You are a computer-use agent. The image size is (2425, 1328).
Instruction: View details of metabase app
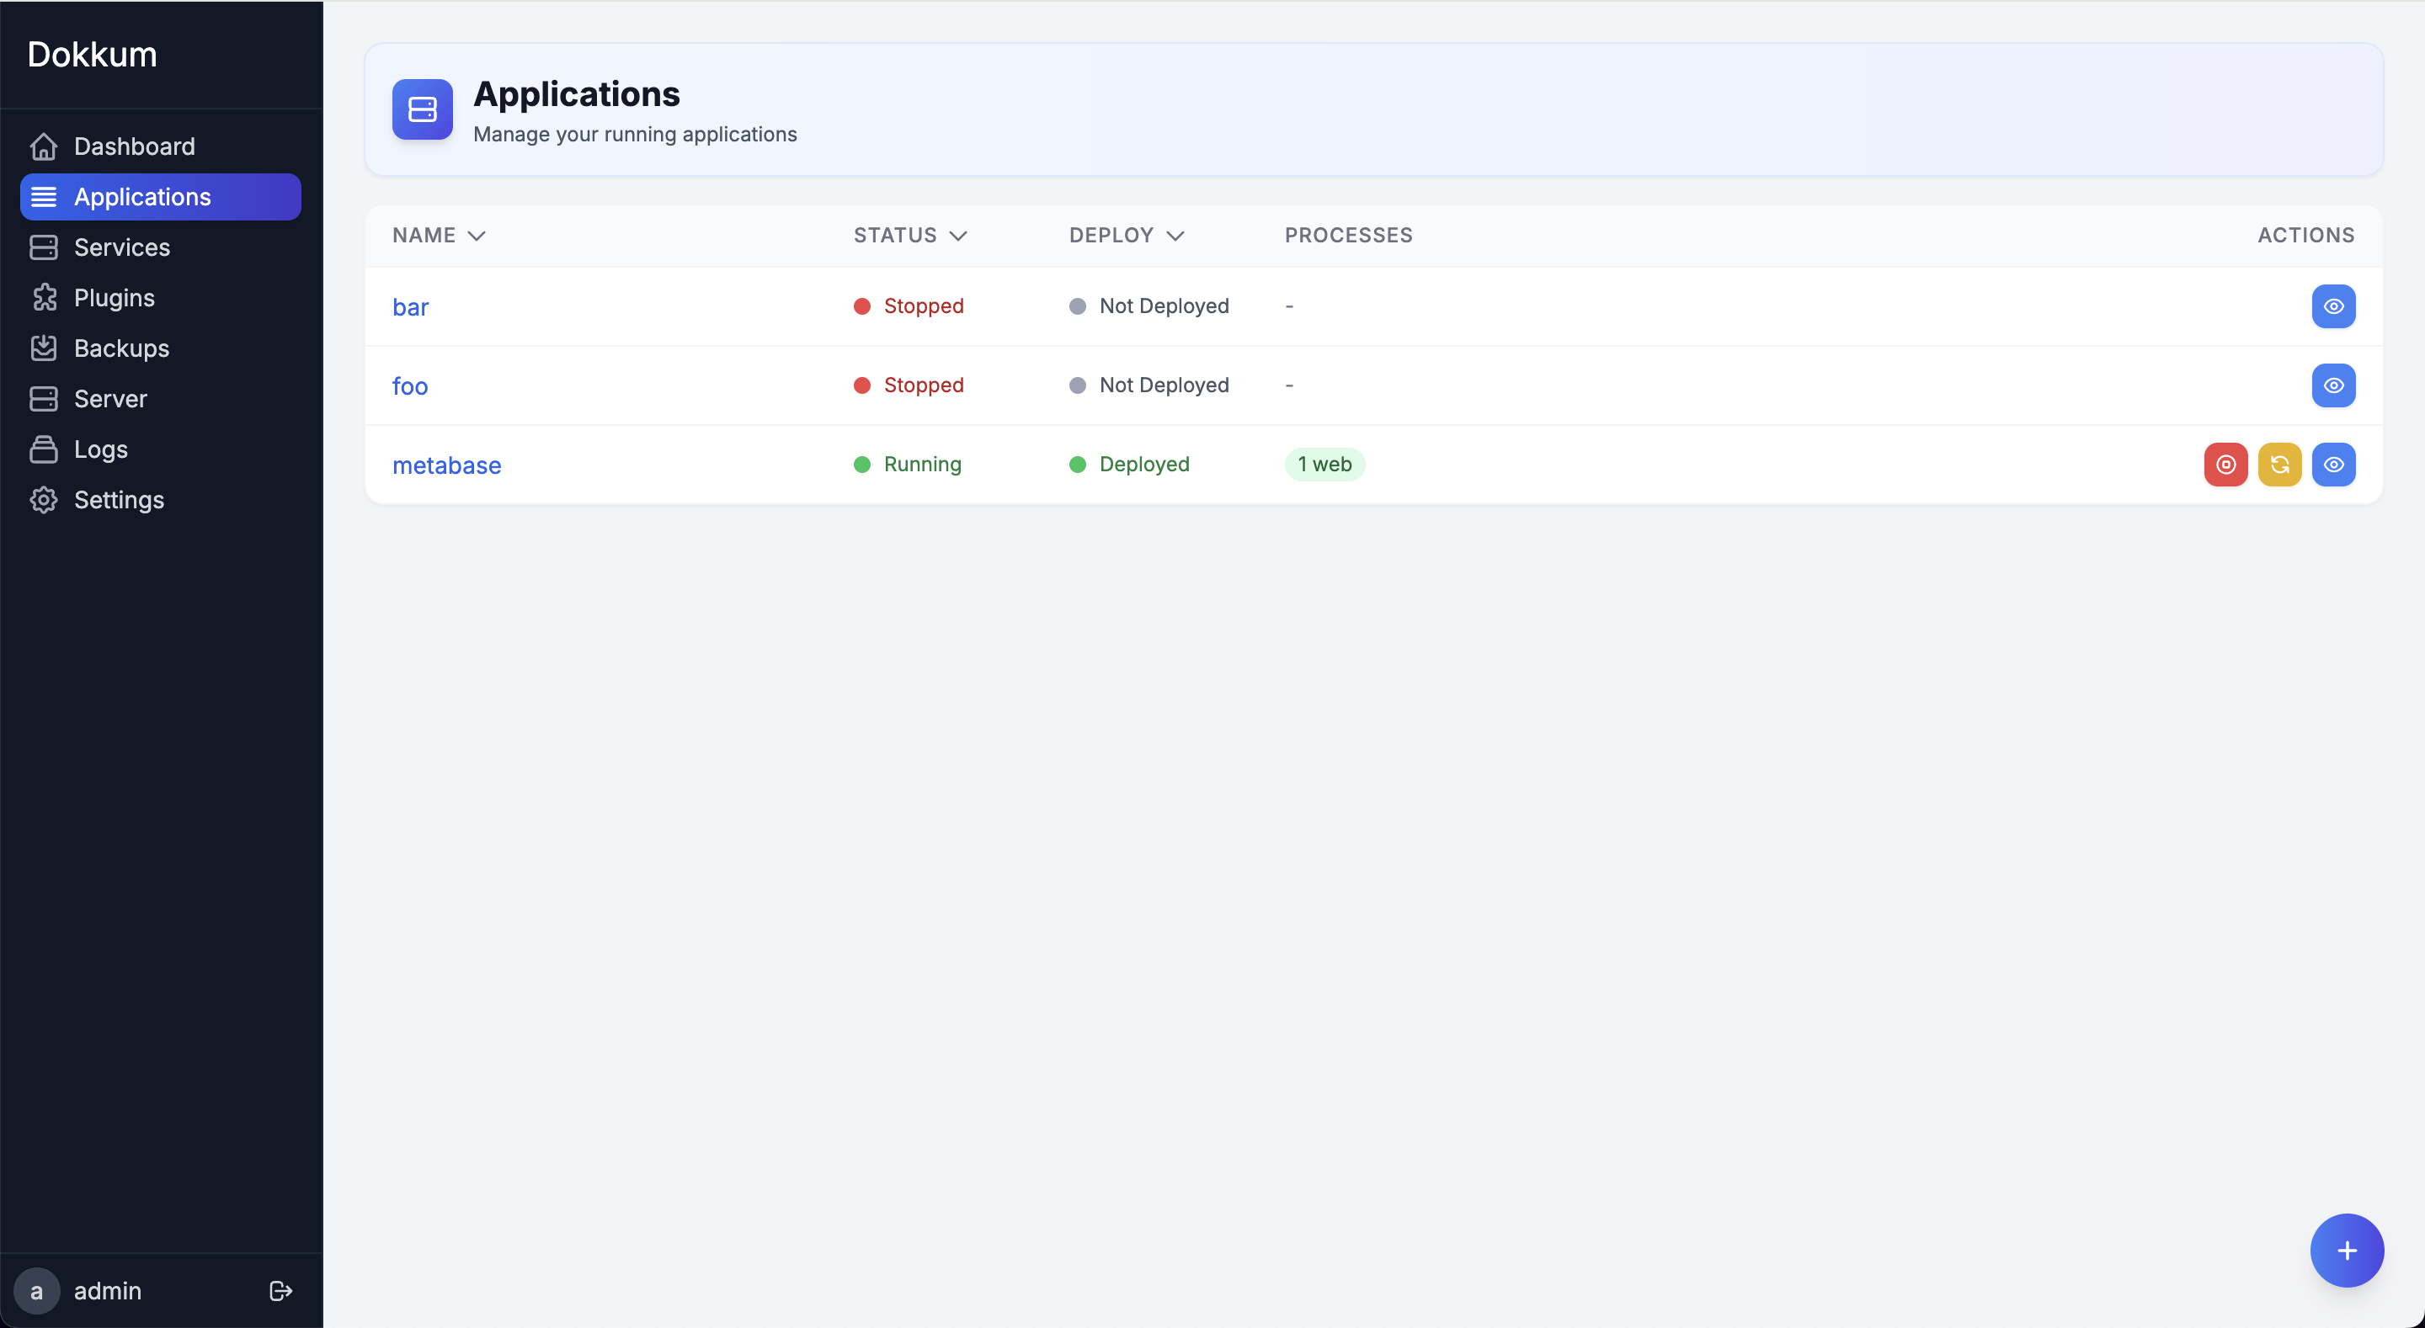pos(2332,464)
